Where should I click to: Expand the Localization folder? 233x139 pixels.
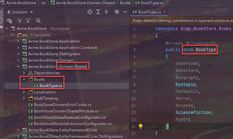point(24,92)
